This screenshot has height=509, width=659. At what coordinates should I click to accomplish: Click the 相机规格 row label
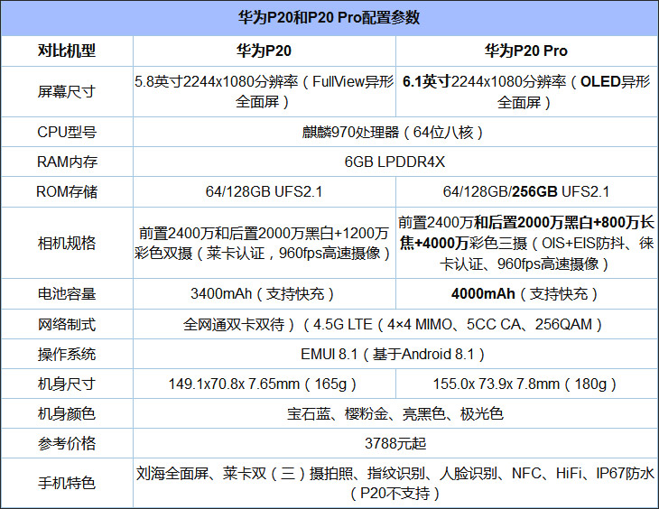[x=67, y=243]
